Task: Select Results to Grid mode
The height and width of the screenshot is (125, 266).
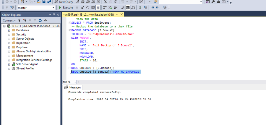Action: tap(128, 8)
